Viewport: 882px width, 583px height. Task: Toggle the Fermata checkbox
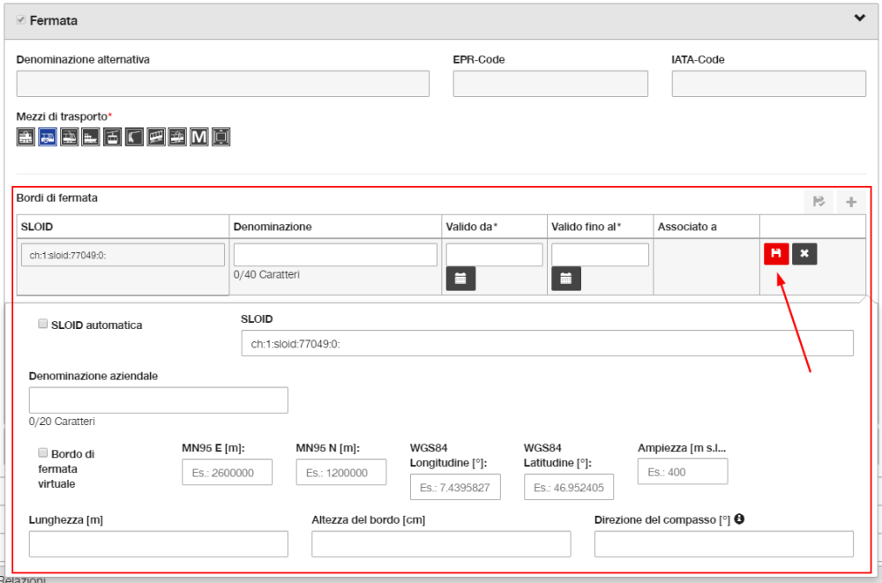click(x=21, y=20)
